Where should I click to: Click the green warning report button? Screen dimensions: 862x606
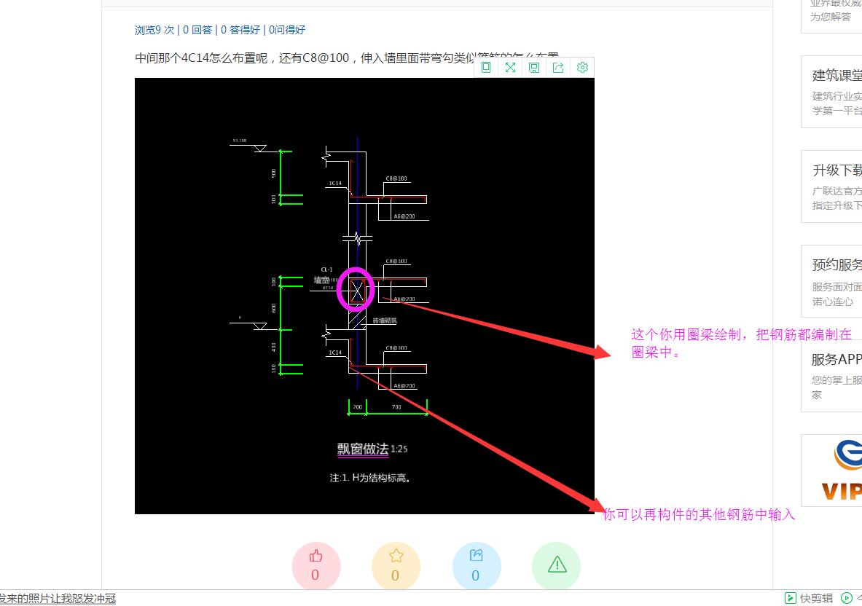point(557,565)
